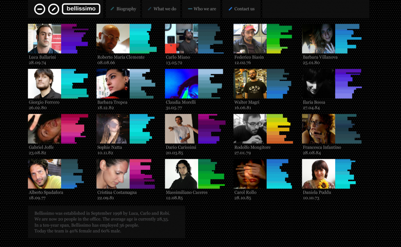Screen dimensions: 401x247
Task: Click Massimiliano Caceres's portrait photo
Action: (181, 174)
